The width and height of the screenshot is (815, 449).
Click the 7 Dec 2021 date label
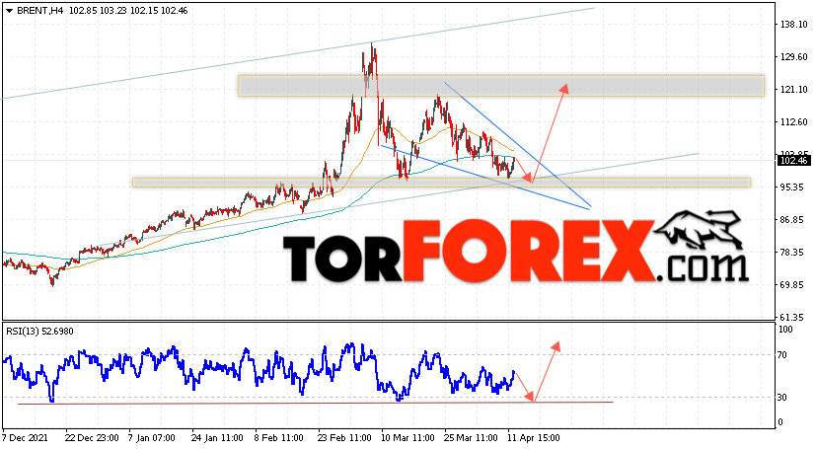coord(25,438)
